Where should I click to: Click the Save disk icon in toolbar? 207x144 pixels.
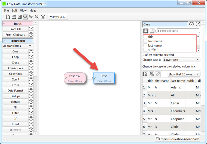[20, 17]
